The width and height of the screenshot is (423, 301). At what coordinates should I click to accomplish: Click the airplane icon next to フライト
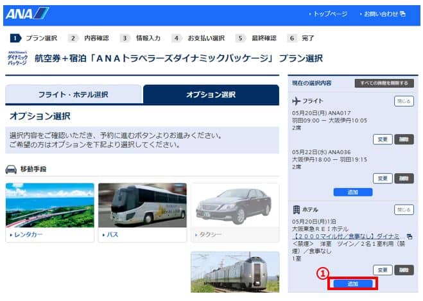coord(297,101)
